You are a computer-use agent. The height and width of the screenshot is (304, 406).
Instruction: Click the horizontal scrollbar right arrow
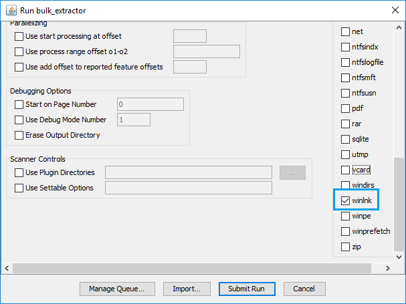click(x=388, y=269)
